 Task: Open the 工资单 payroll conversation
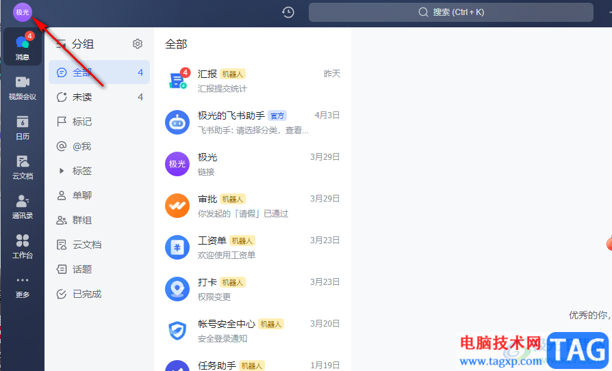pos(253,247)
